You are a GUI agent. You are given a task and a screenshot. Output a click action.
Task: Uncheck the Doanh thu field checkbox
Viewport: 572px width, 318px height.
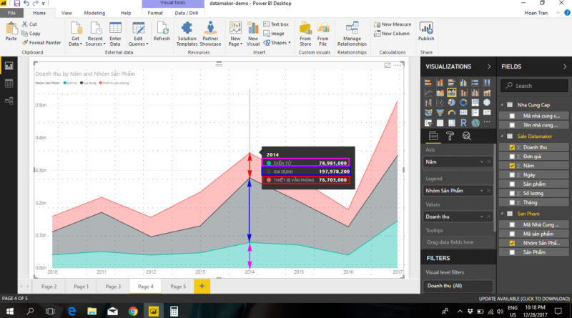point(511,146)
